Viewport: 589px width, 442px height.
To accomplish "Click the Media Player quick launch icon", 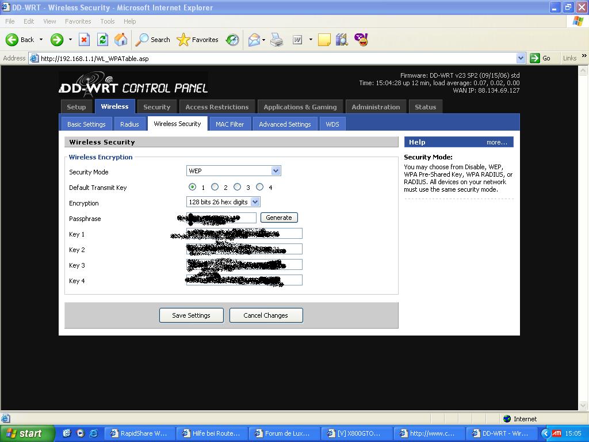I will pyautogui.click(x=80, y=433).
